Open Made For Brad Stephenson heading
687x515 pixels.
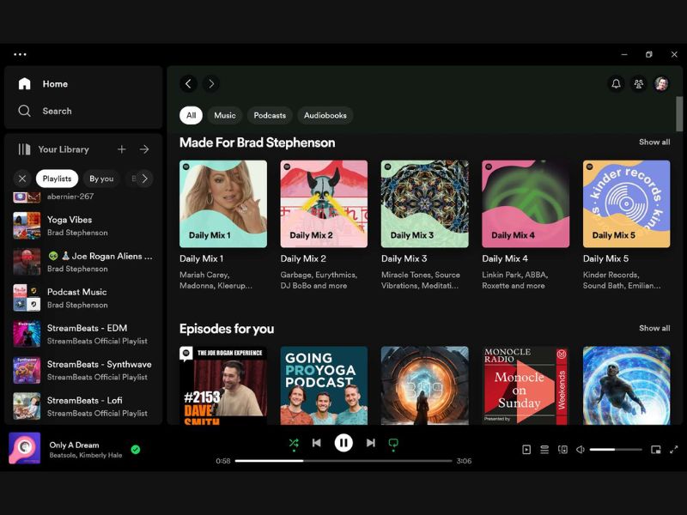click(x=257, y=142)
